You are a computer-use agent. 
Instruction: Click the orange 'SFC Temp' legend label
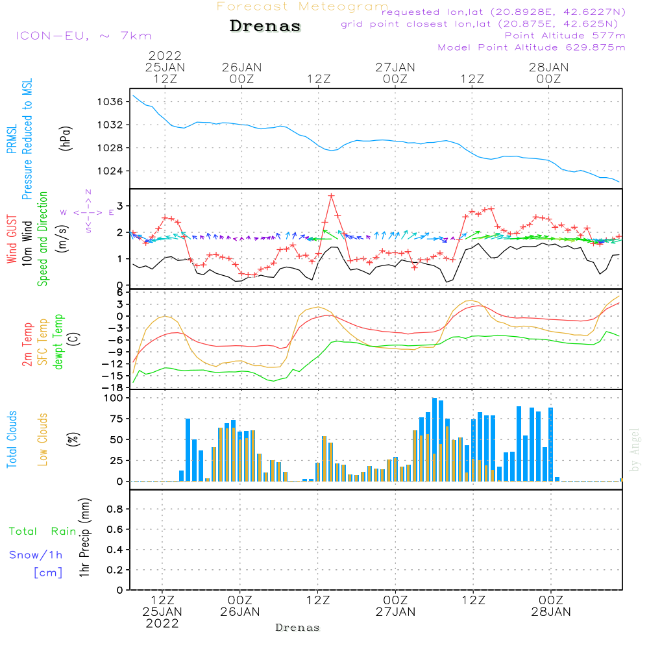click(43, 342)
